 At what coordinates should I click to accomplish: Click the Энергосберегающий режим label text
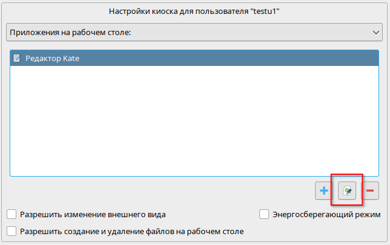(327, 214)
